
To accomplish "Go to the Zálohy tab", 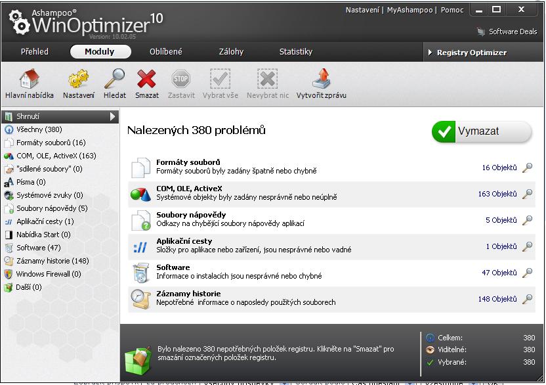I will point(231,52).
